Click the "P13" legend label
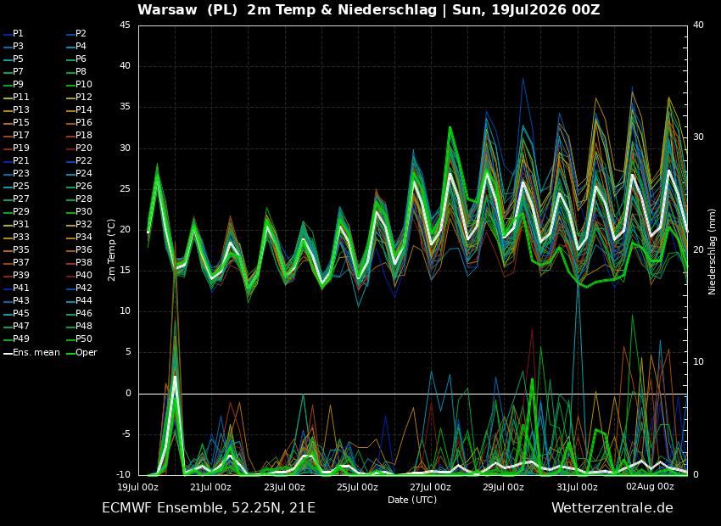This screenshot has height=526, width=721. pos(21,109)
